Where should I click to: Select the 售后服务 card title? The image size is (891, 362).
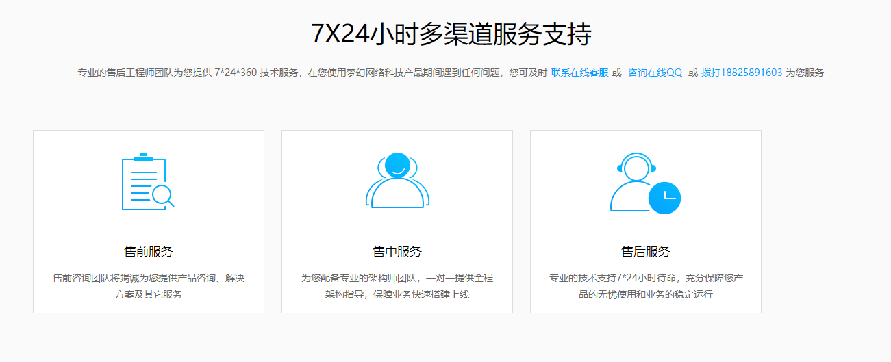pos(646,251)
